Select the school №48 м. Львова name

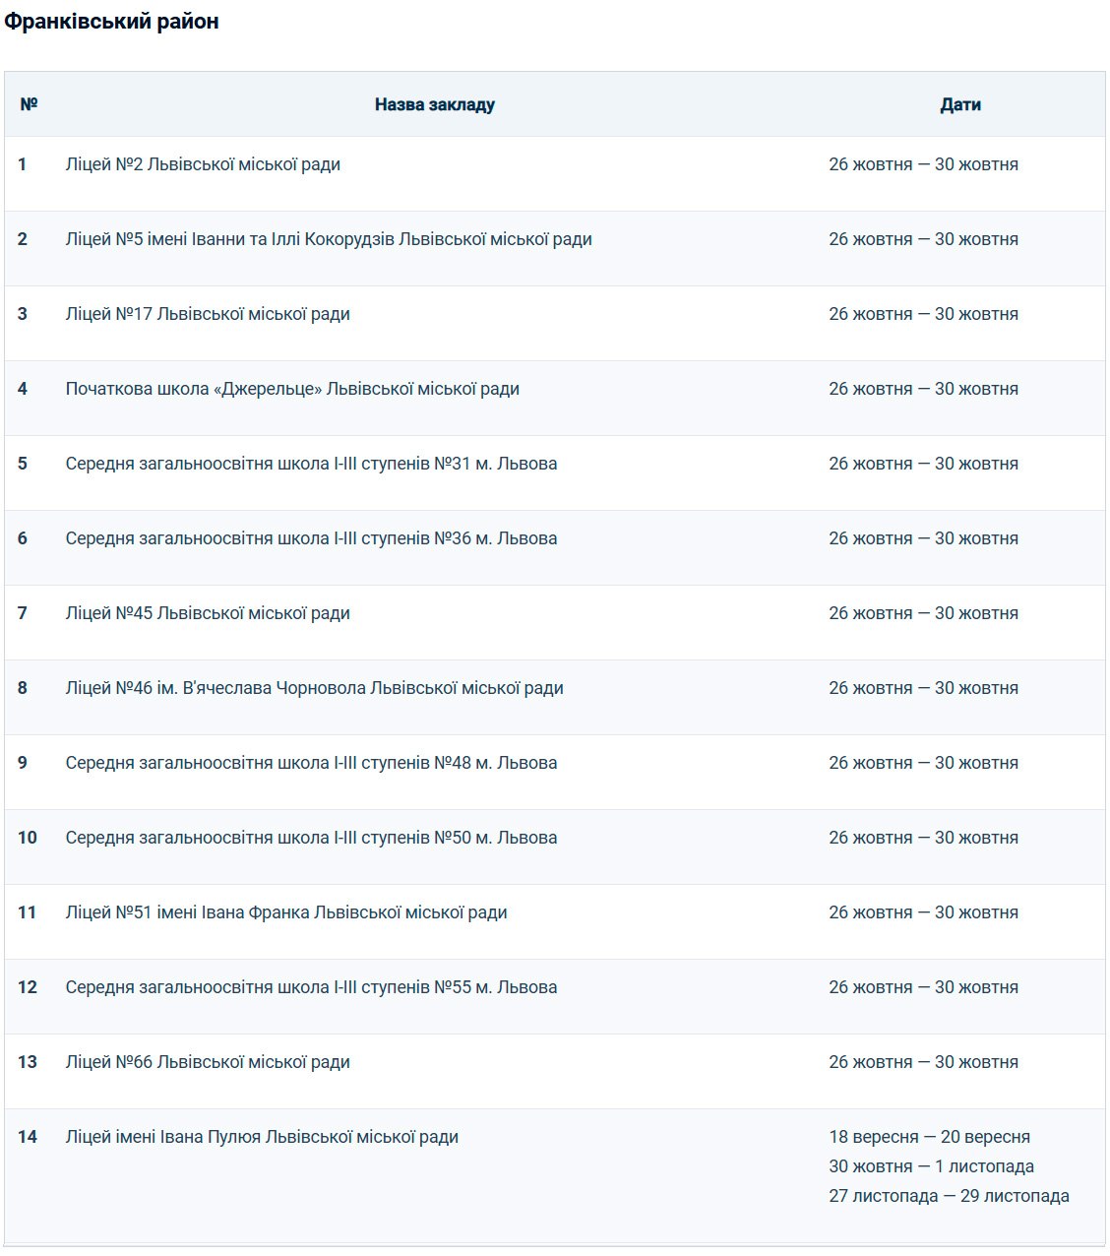311,763
